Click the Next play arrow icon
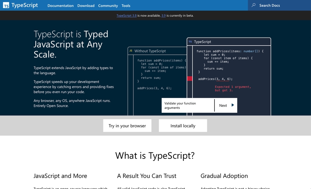The width and height of the screenshot is (311, 189). pyautogui.click(x=233, y=105)
